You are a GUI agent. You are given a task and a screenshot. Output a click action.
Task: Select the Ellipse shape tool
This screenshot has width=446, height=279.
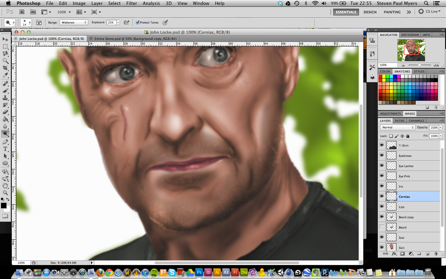click(5, 163)
